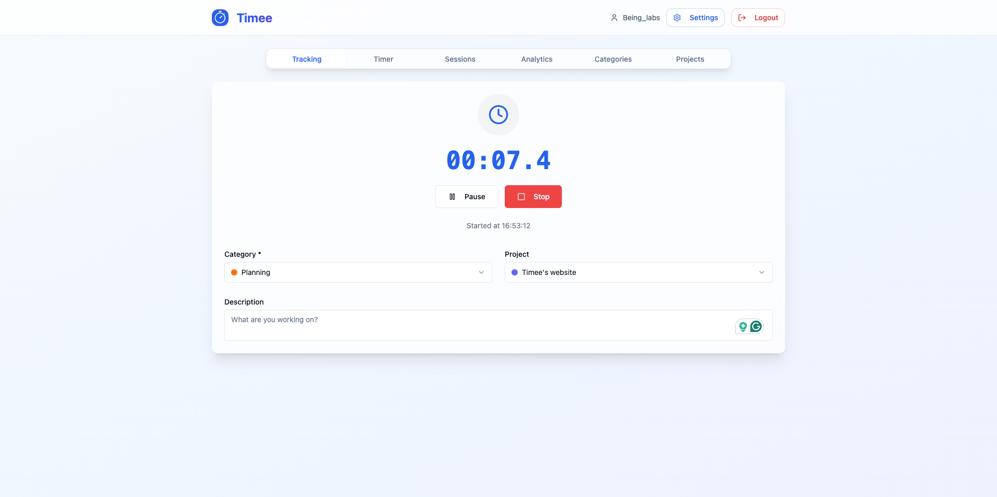
Task: Switch to the Sessions tab
Action: 460,59
